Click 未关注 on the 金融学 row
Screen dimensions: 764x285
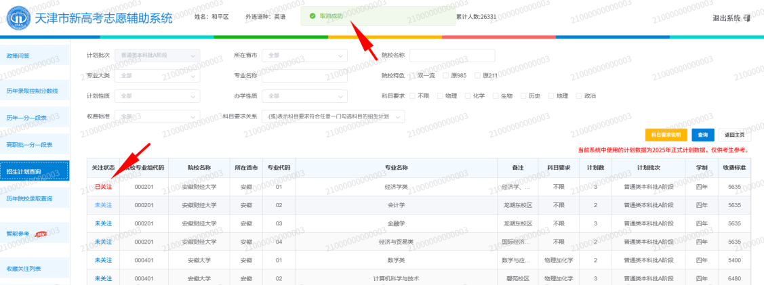103,223
